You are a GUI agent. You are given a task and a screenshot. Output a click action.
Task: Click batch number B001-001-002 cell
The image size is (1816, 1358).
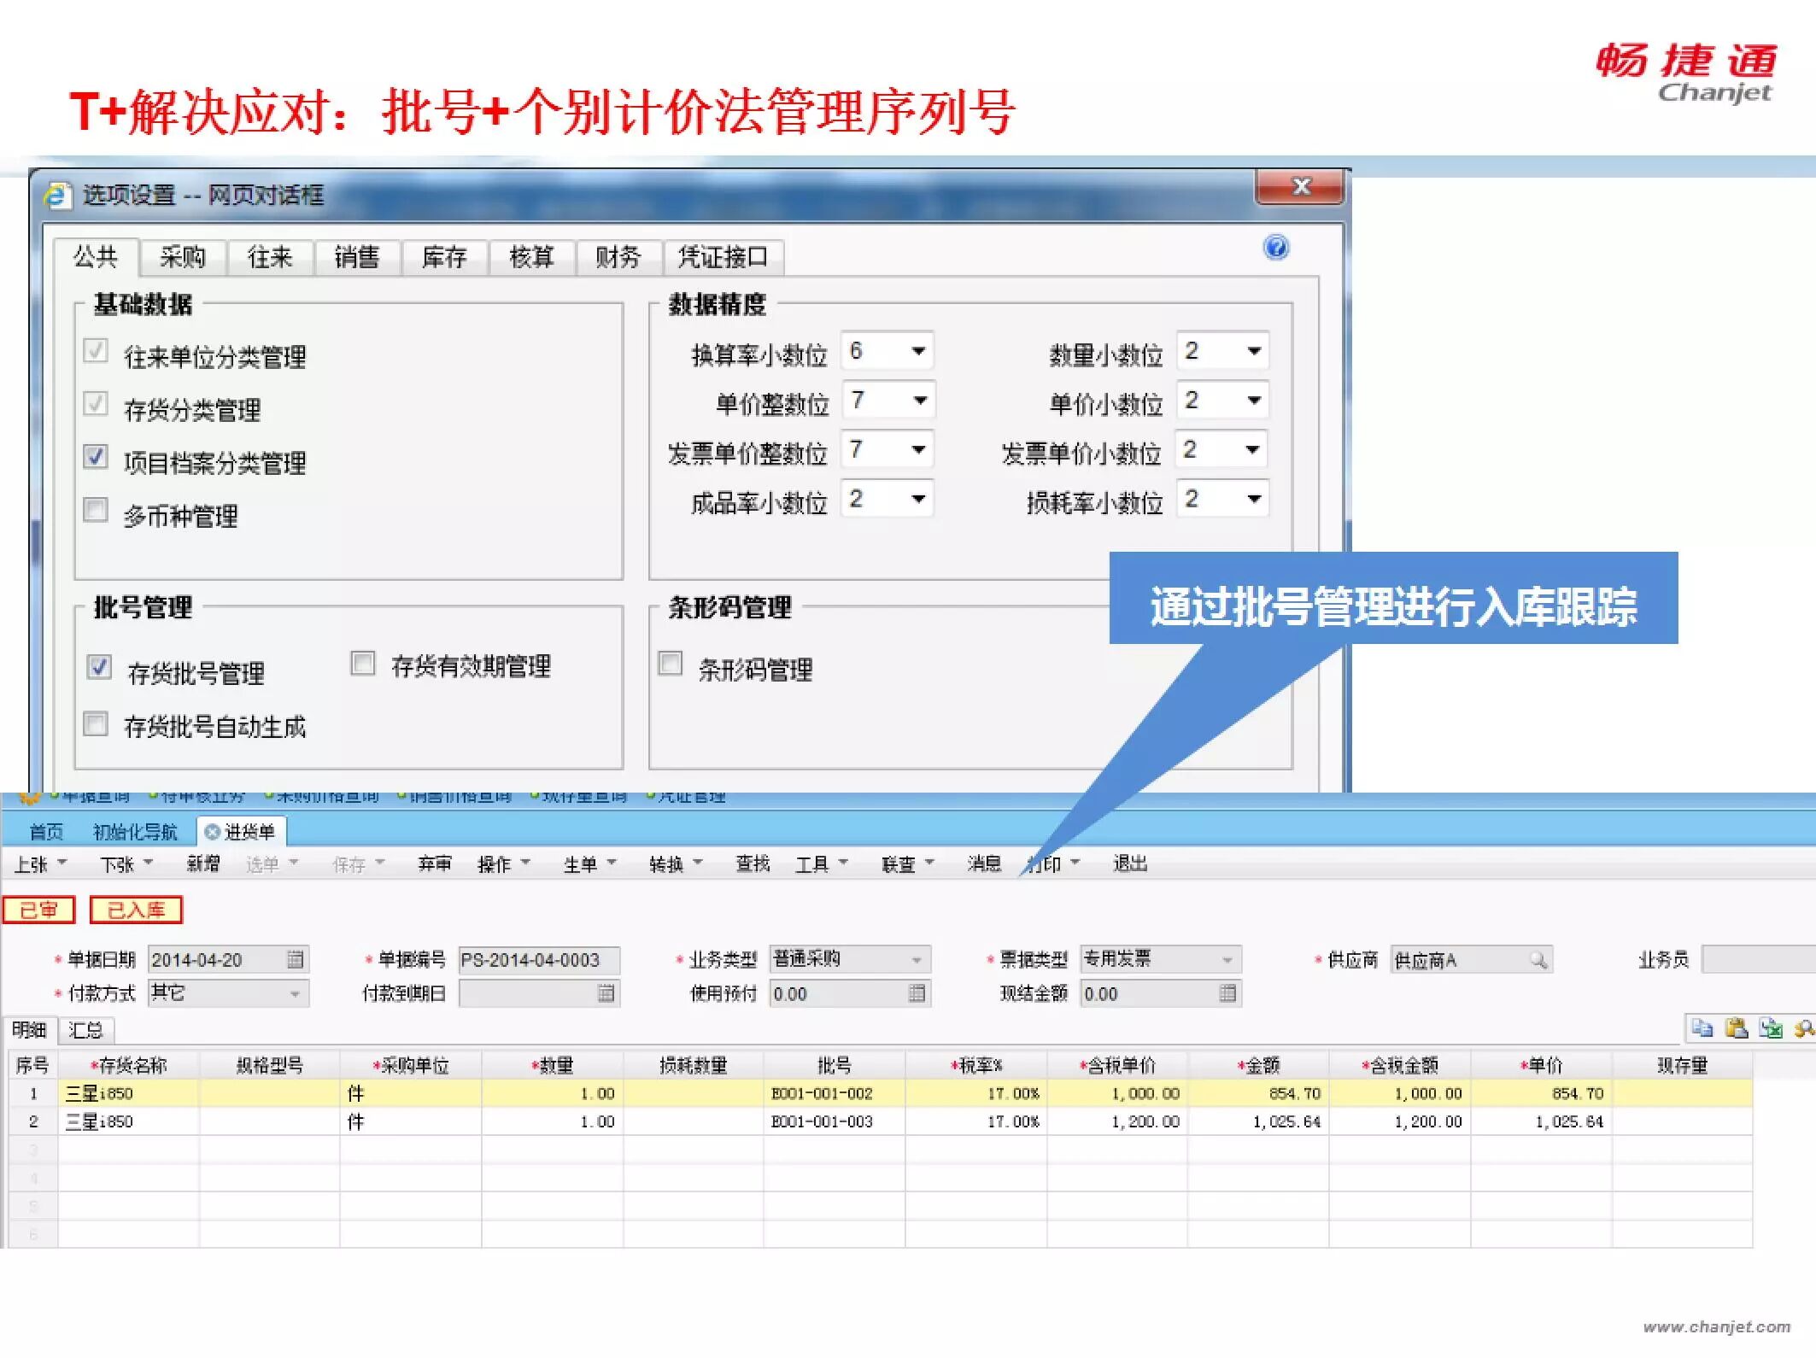[x=835, y=1093]
